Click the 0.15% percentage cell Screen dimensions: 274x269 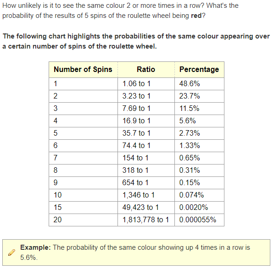pos(199,183)
